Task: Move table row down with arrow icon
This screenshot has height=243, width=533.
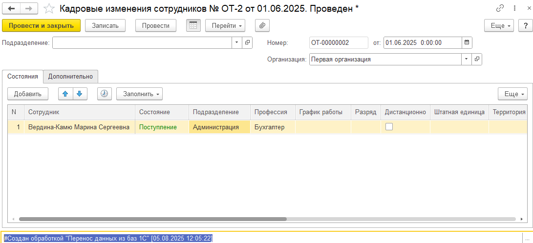Action: (x=79, y=94)
